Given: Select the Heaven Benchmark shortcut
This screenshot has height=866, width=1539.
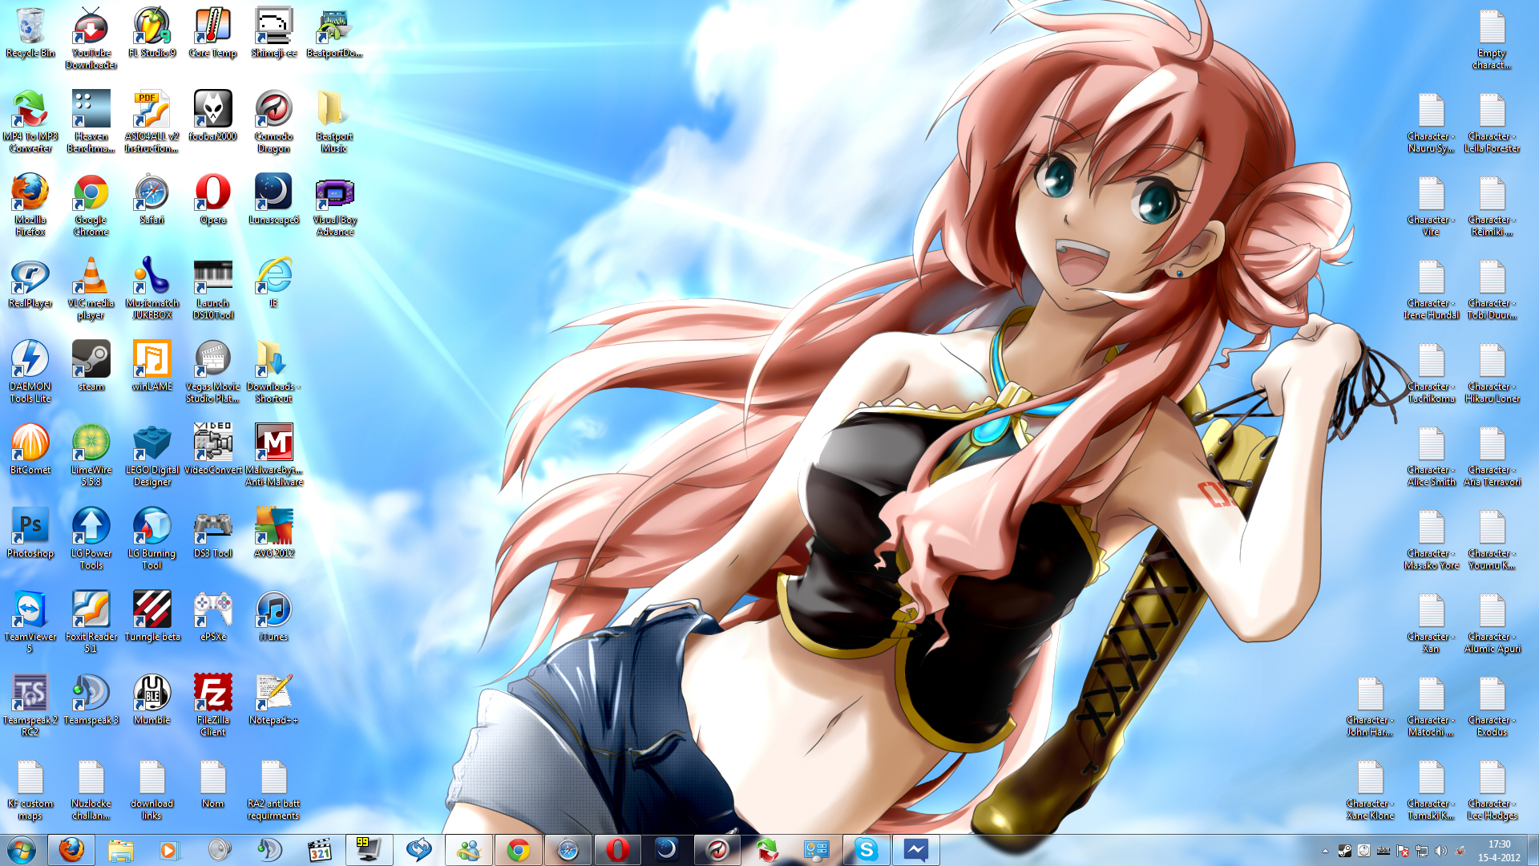Looking at the screenshot, I should 91,122.
